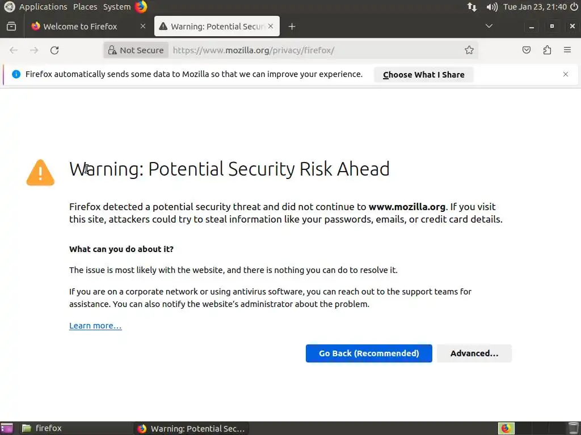Open a new tab with plus button
The width and height of the screenshot is (581, 435).
tap(292, 26)
